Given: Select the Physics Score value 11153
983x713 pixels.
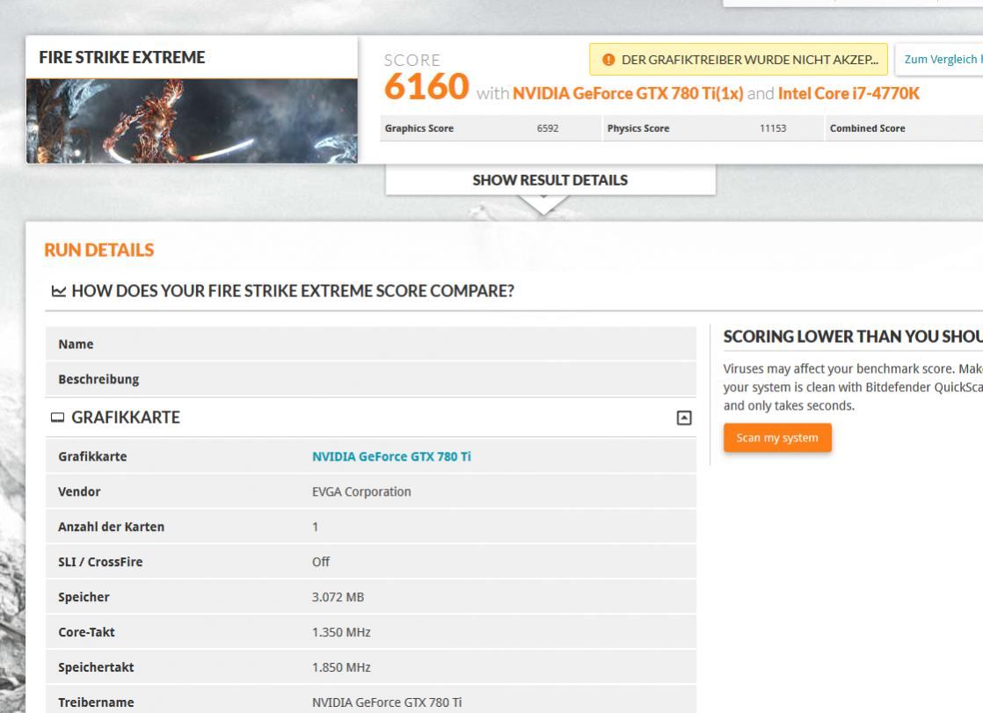Looking at the screenshot, I should click(x=772, y=128).
